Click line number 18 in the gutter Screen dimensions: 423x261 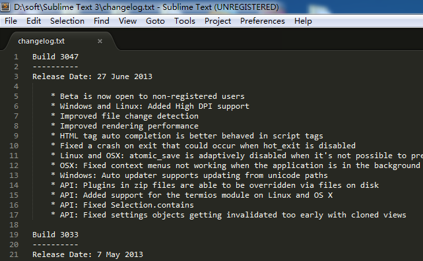pos(14,225)
